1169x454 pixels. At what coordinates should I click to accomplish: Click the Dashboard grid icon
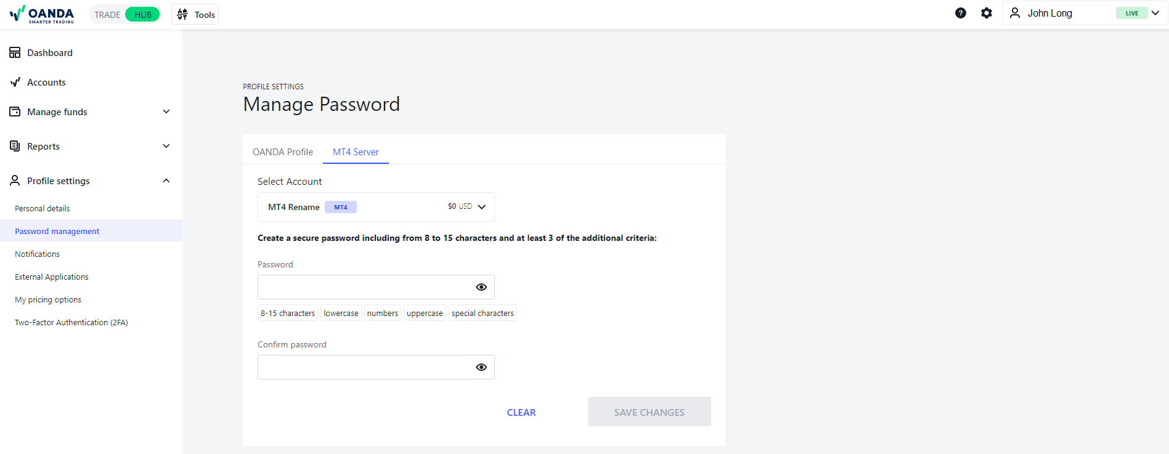click(15, 53)
